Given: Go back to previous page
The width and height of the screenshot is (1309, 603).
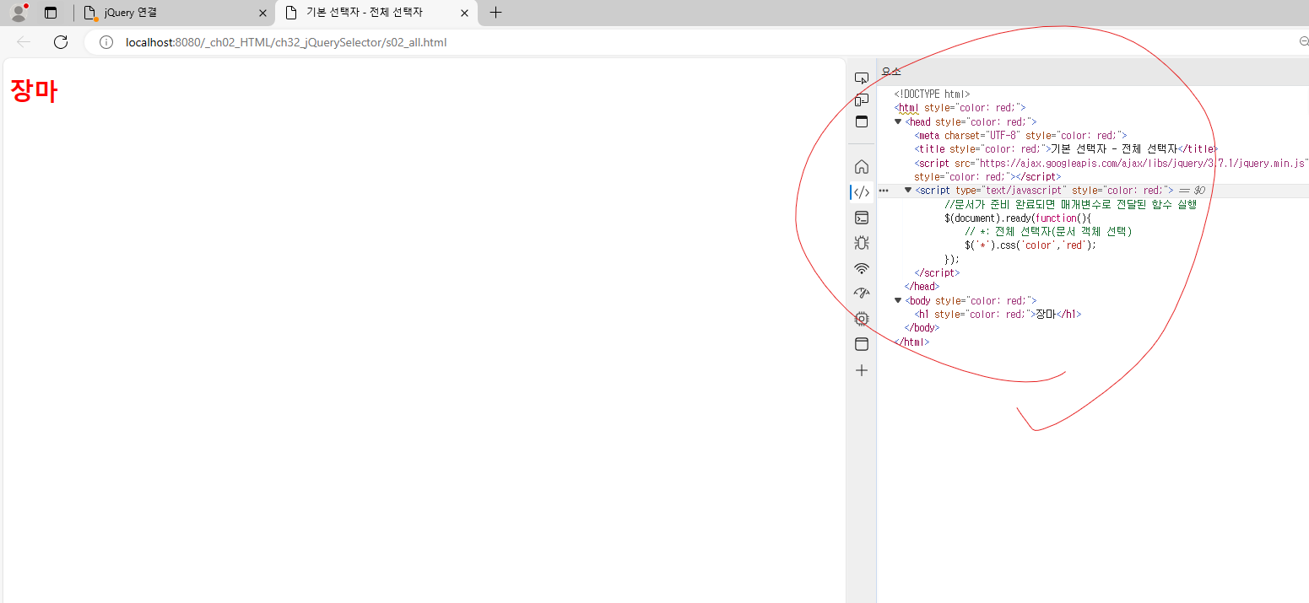Looking at the screenshot, I should click(24, 42).
